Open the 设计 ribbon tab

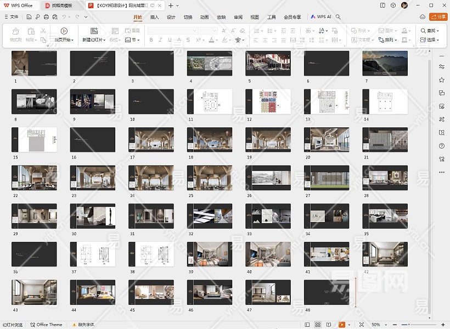pos(171,17)
